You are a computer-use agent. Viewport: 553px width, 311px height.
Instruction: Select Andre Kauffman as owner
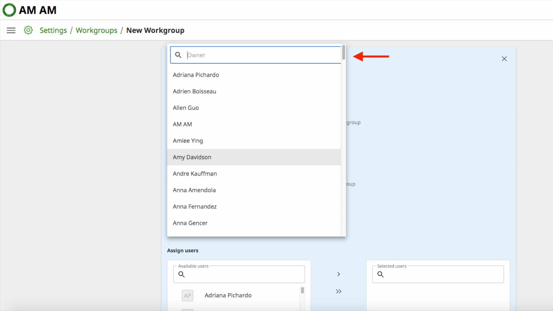(x=254, y=174)
